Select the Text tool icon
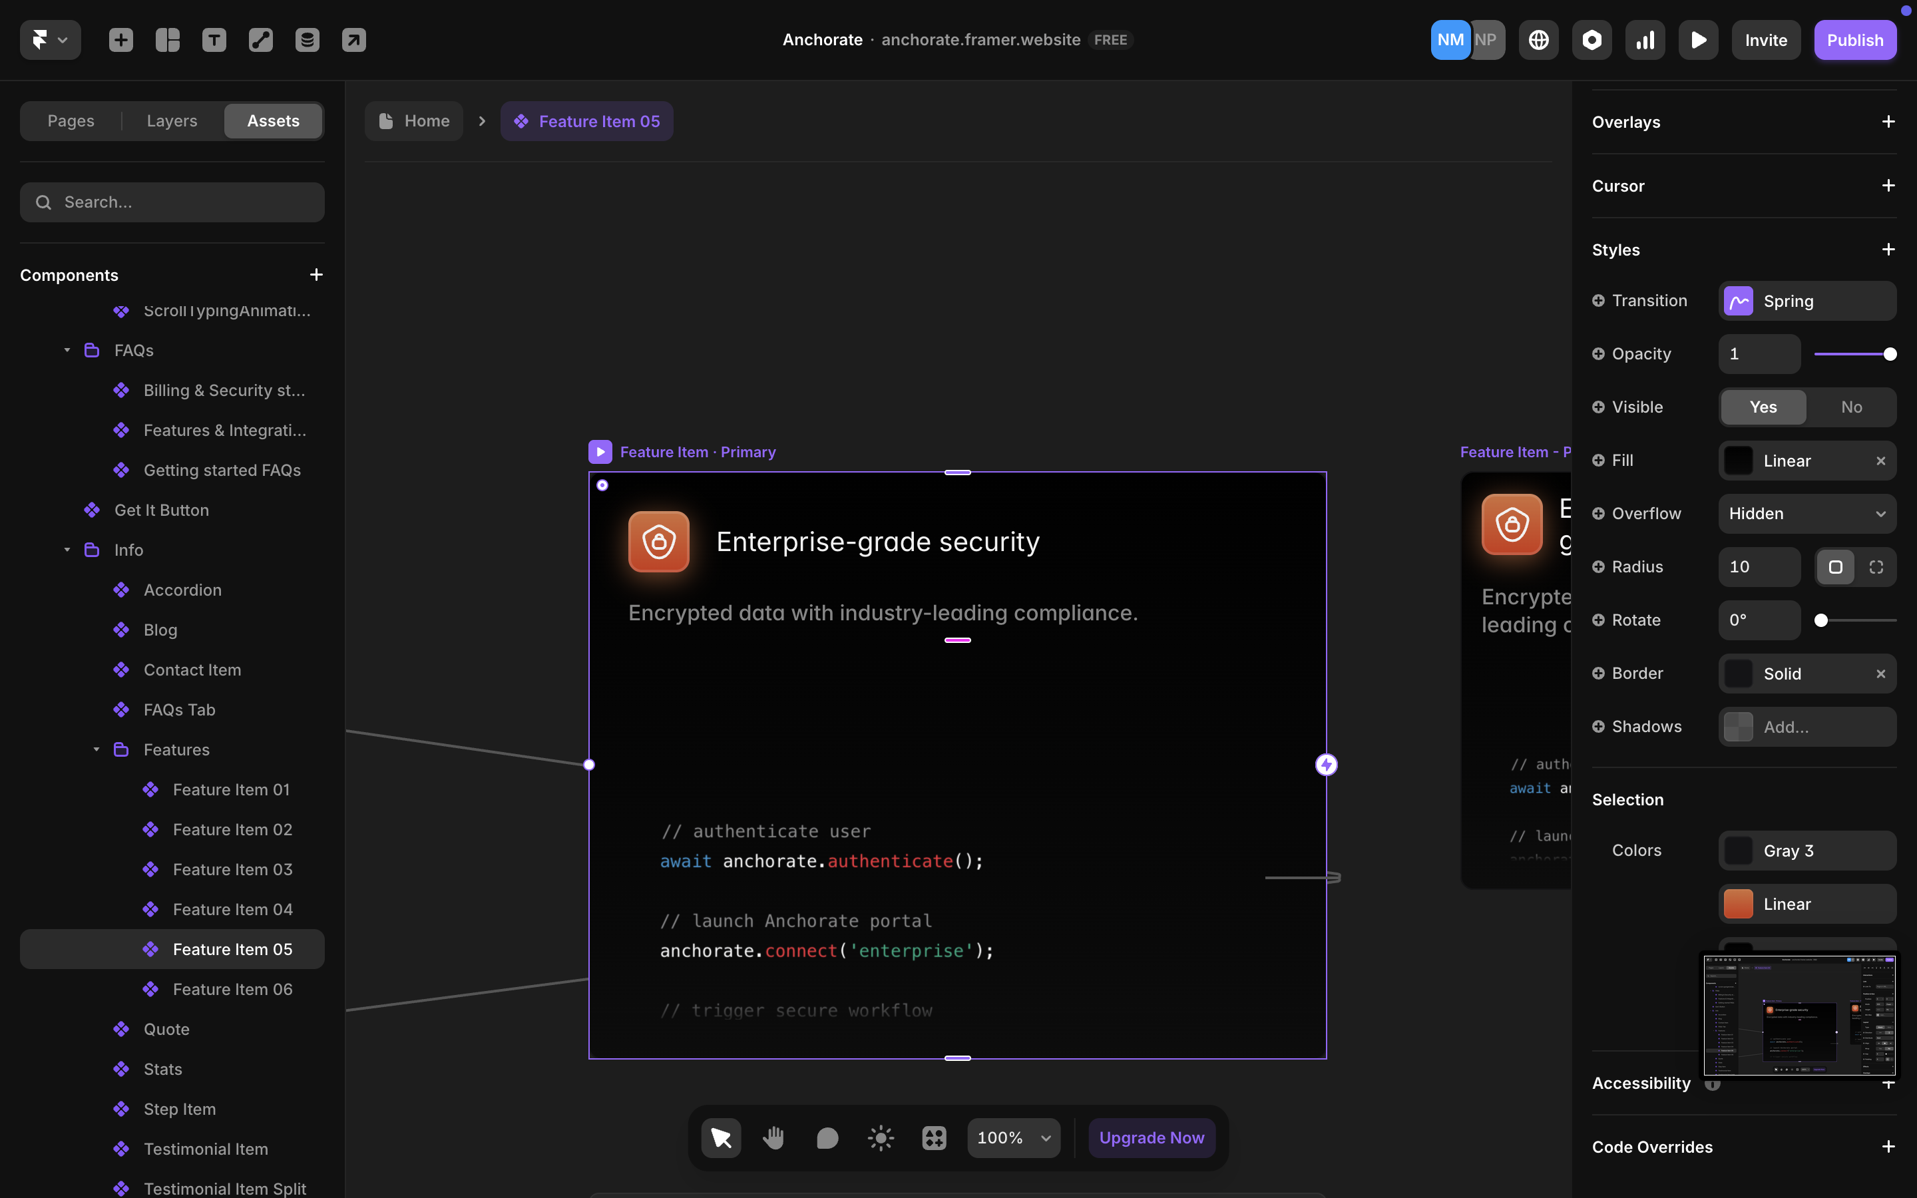 [x=214, y=40]
